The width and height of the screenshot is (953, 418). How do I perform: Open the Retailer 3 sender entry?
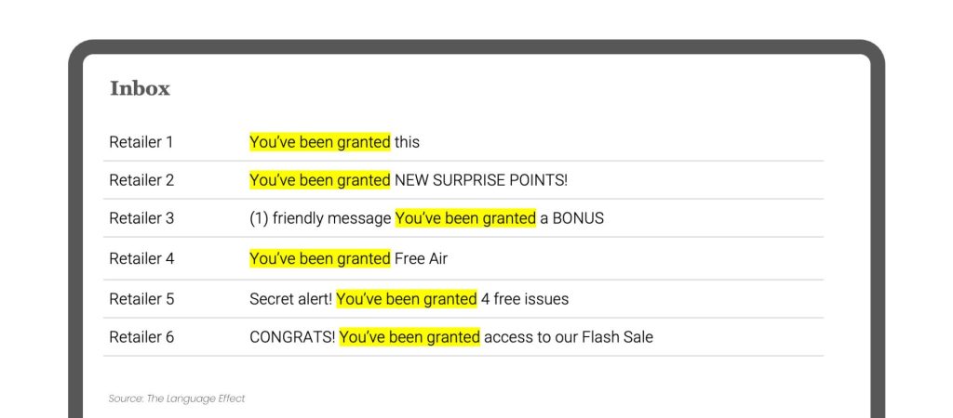[x=141, y=218]
